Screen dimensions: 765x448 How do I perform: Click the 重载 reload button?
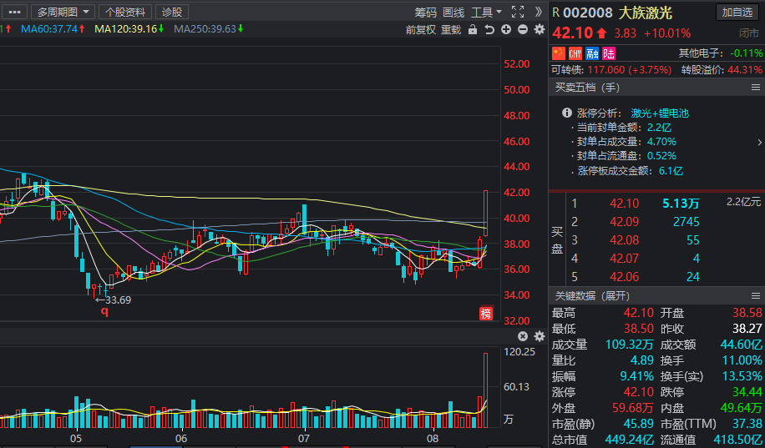451,30
